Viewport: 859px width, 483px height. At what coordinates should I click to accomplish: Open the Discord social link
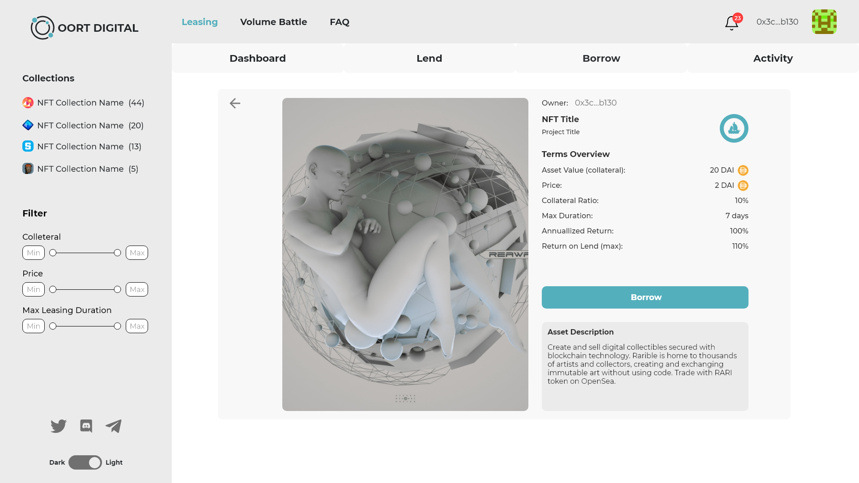[86, 426]
